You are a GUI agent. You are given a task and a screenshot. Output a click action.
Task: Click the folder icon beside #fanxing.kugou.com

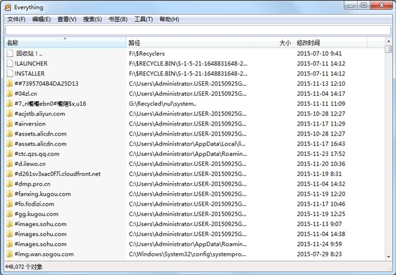coord(9,194)
